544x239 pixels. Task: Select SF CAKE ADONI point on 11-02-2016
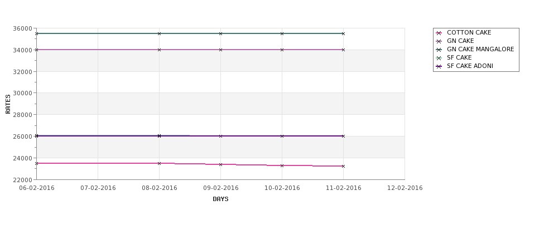[x=344, y=136]
